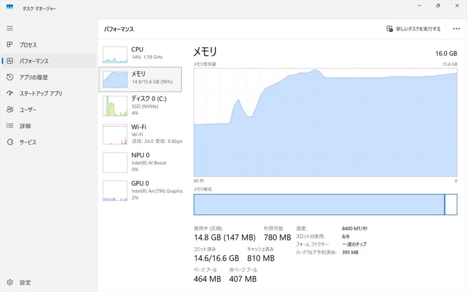The height and width of the screenshot is (292, 467).
Task: Click the SSD (NVMe) disk text
Action: (x=145, y=106)
